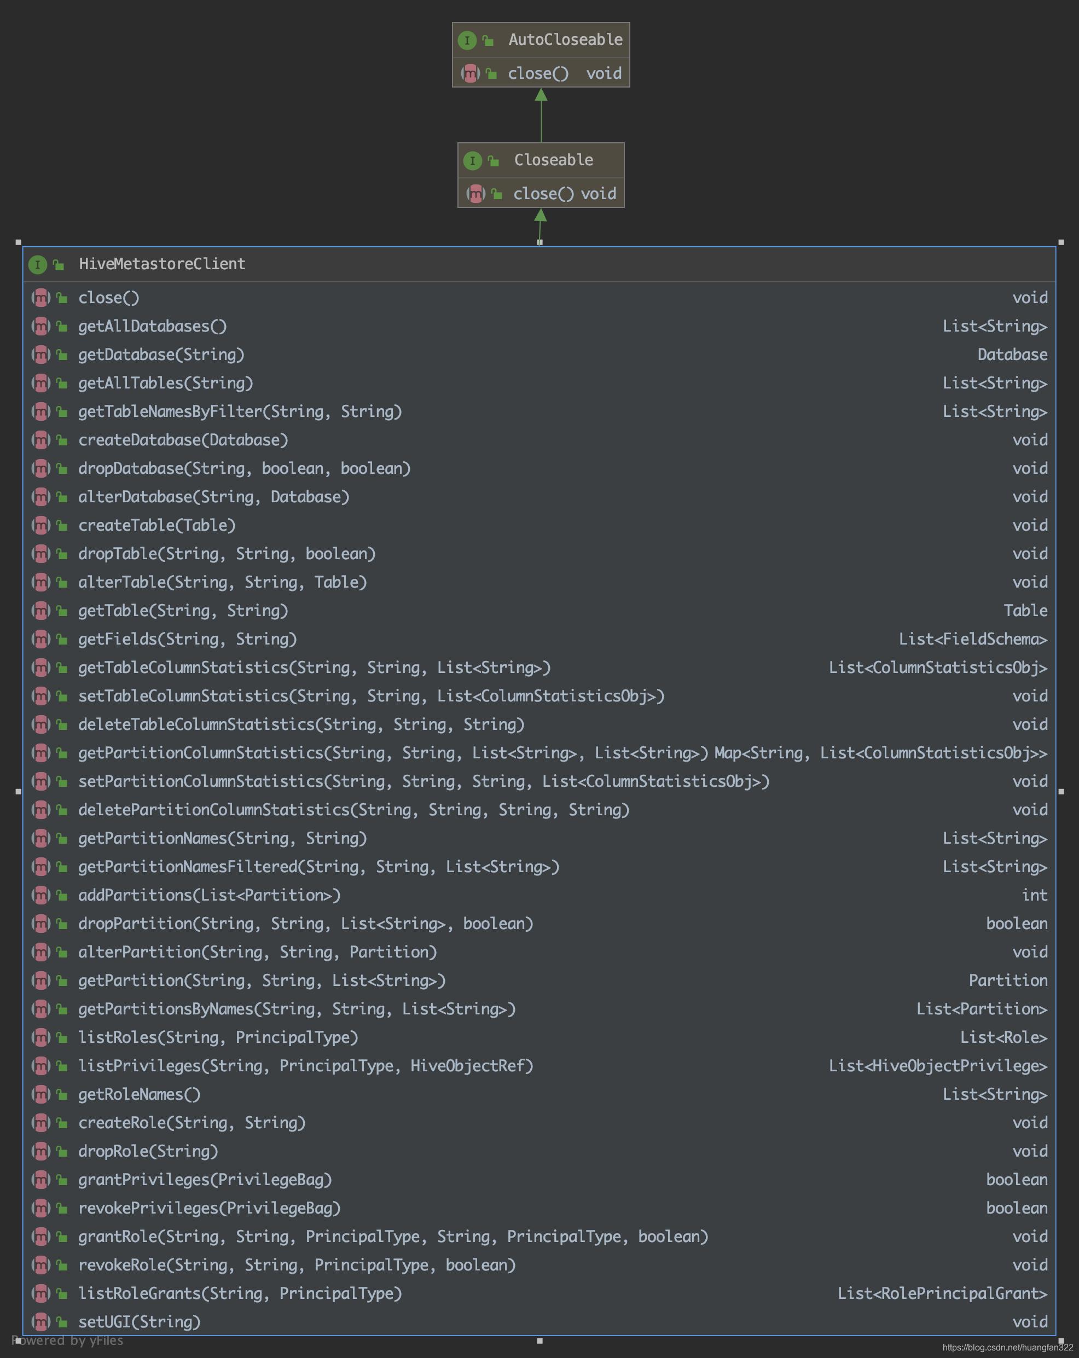Select the AutoCloseable node title
Screen dimensions: 1079x1358
(x=566, y=40)
